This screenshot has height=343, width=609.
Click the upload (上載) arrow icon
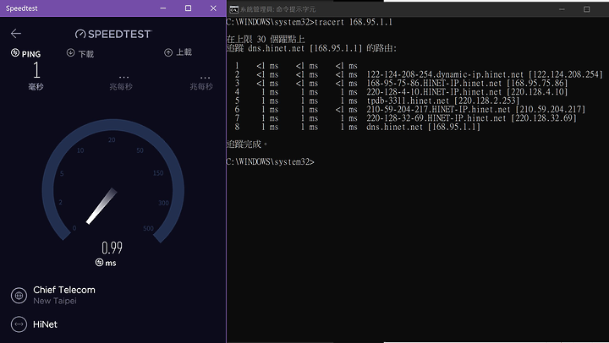point(168,52)
